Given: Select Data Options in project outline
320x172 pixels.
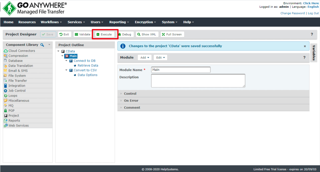Looking at the screenshot, I should [x=87, y=75].
